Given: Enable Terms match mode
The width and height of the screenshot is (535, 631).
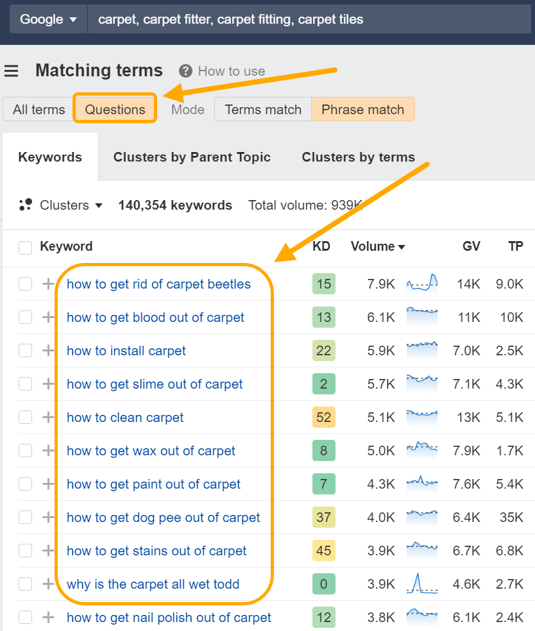Looking at the screenshot, I should [262, 109].
